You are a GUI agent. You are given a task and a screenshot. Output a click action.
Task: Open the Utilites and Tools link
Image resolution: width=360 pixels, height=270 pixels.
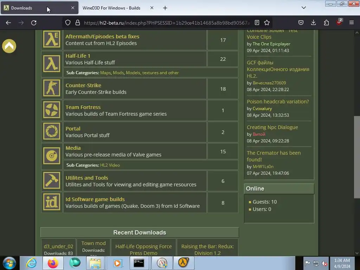87,178
